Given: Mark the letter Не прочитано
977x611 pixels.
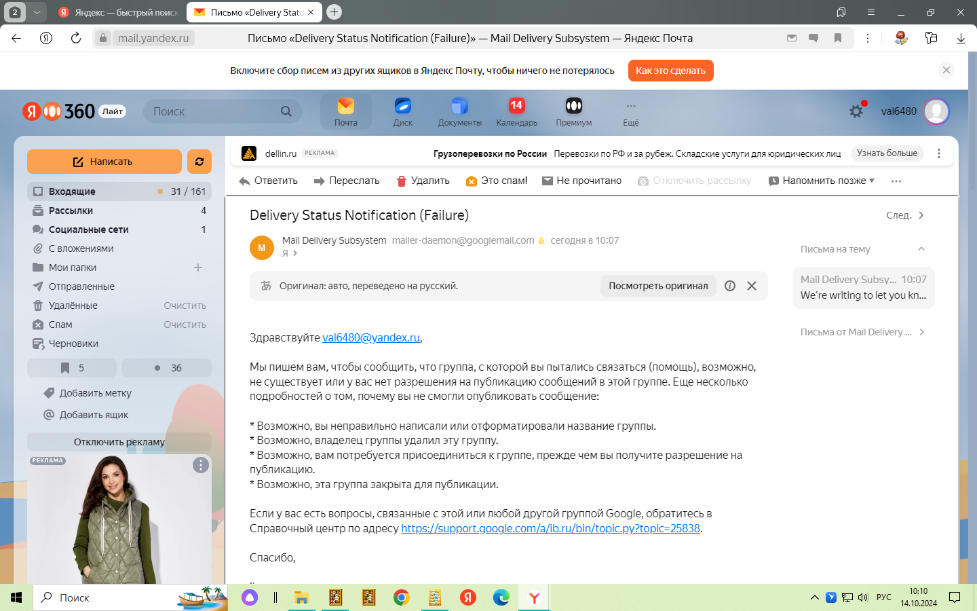Looking at the screenshot, I should click(581, 181).
